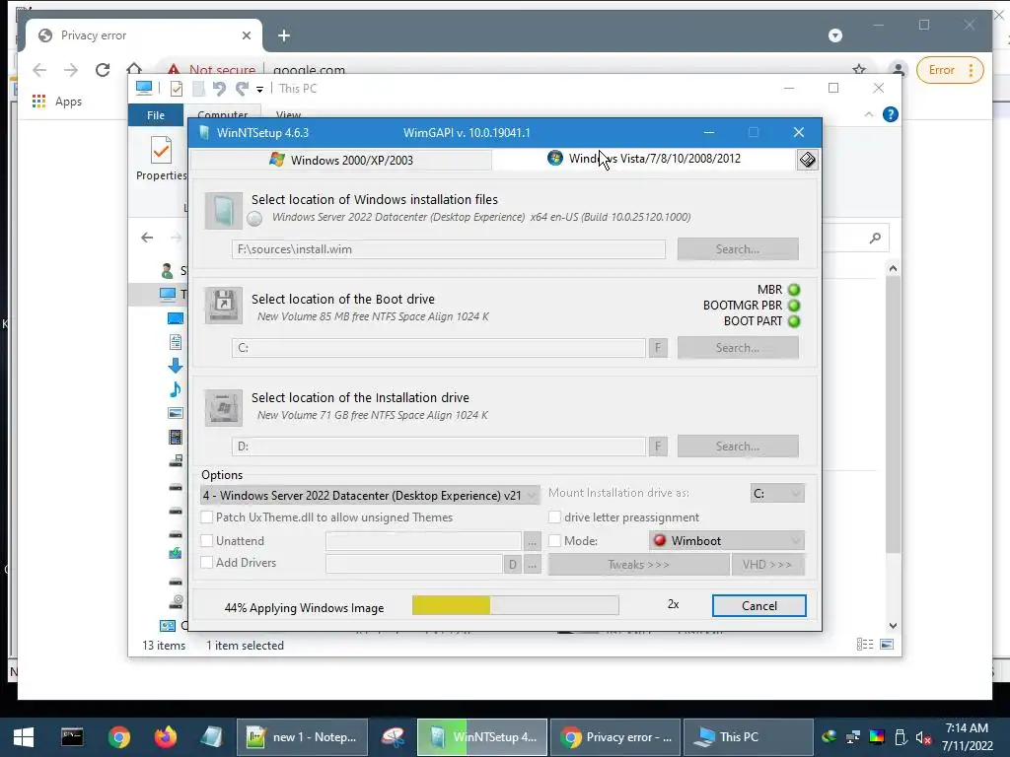
Task: Click the search magnifier in This PC window
Action: 875,239
